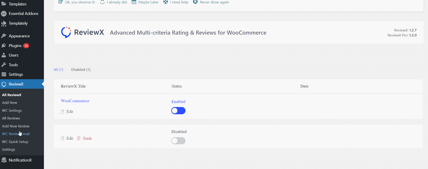The width and height of the screenshot is (428, 169).
Task: Click the Tools wrench icon
Action: 4,65
